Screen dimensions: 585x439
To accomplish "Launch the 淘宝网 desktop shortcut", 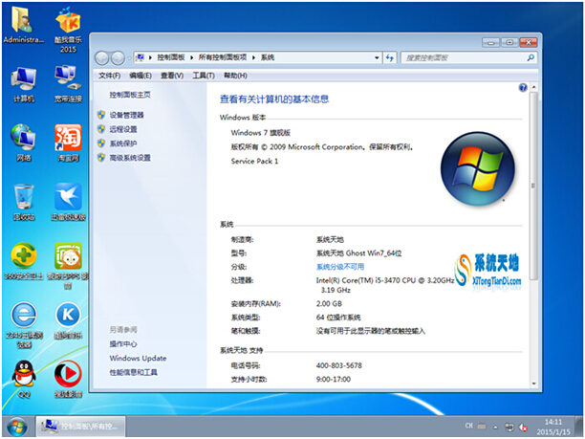I will pos(67,138).
